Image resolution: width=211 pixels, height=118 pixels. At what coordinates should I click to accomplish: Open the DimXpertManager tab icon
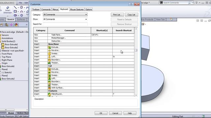(x=11, y=25)
